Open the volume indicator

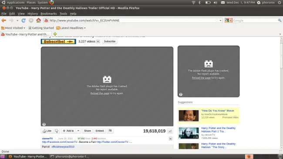pos(216,3)
